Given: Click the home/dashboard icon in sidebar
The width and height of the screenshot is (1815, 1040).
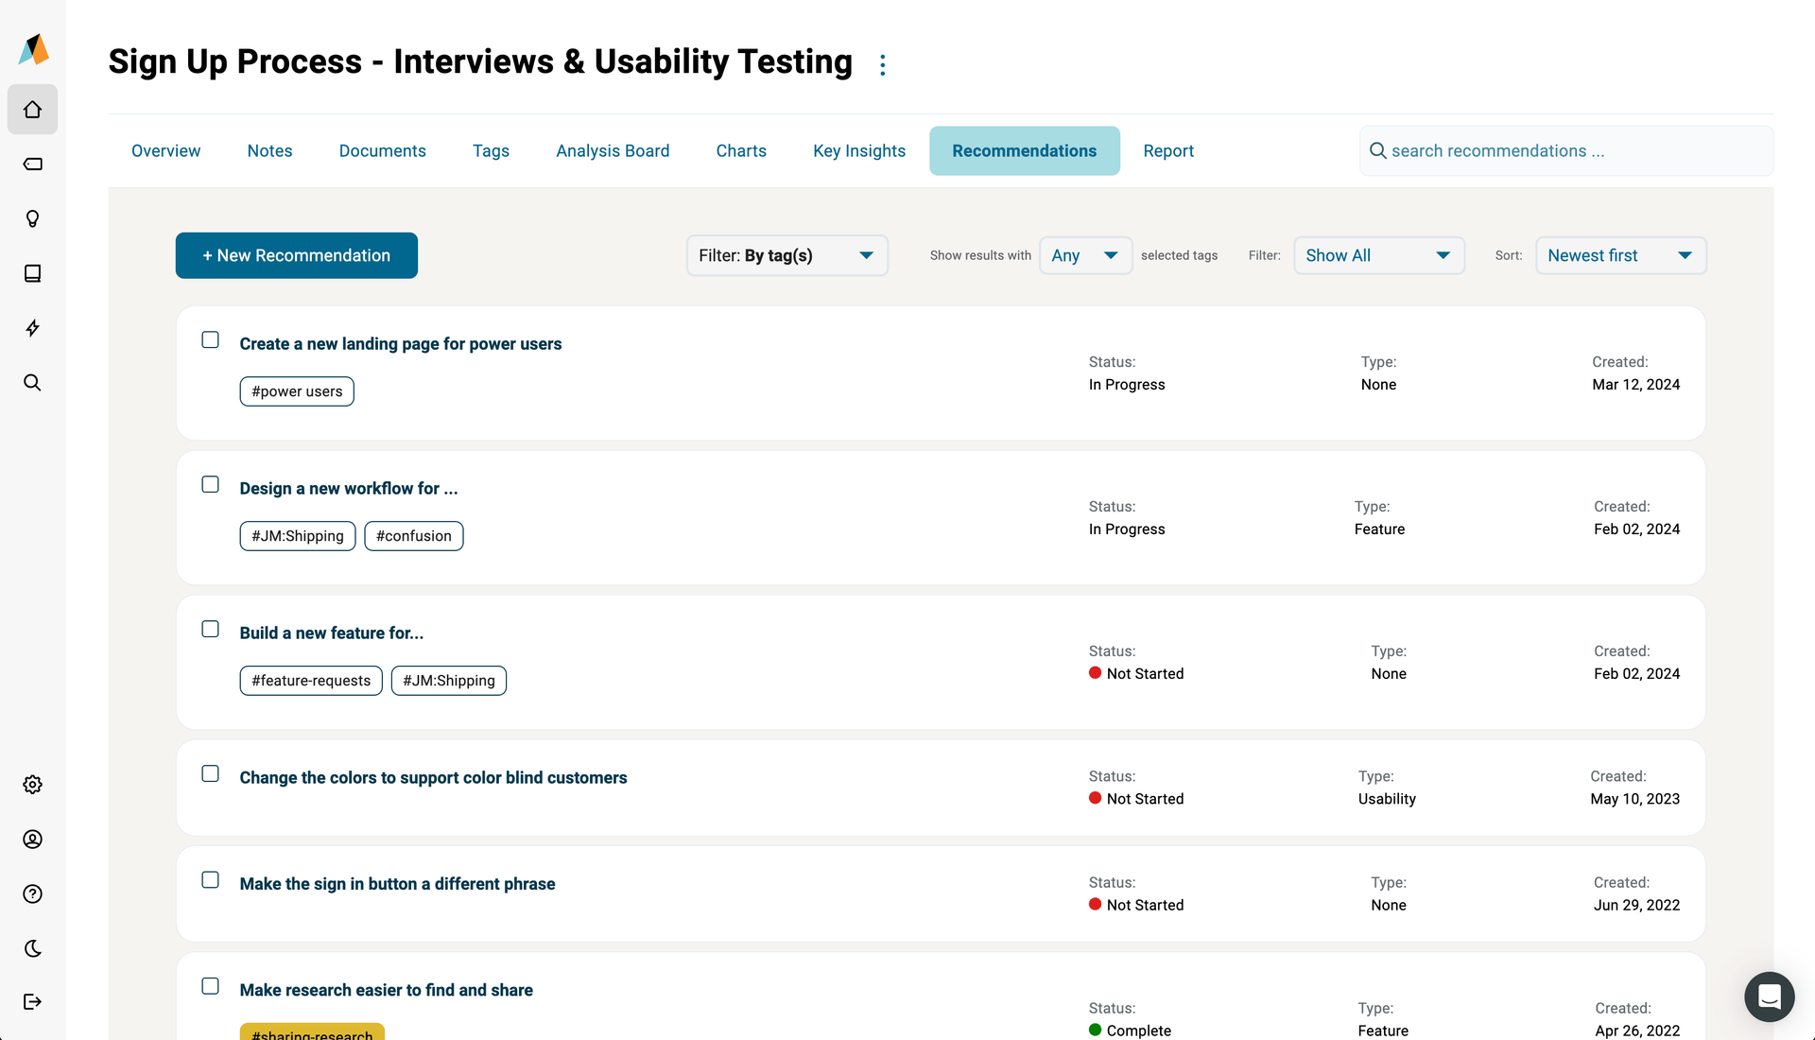Looking at the screenshot, I should 32,109.
